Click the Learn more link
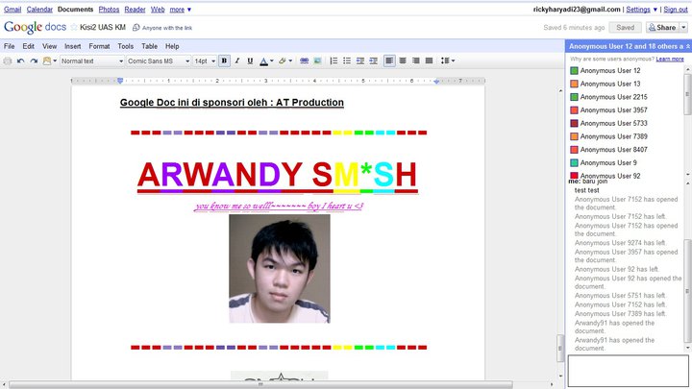The height and width of the screenshot is (389, 692). pos(670,59)
